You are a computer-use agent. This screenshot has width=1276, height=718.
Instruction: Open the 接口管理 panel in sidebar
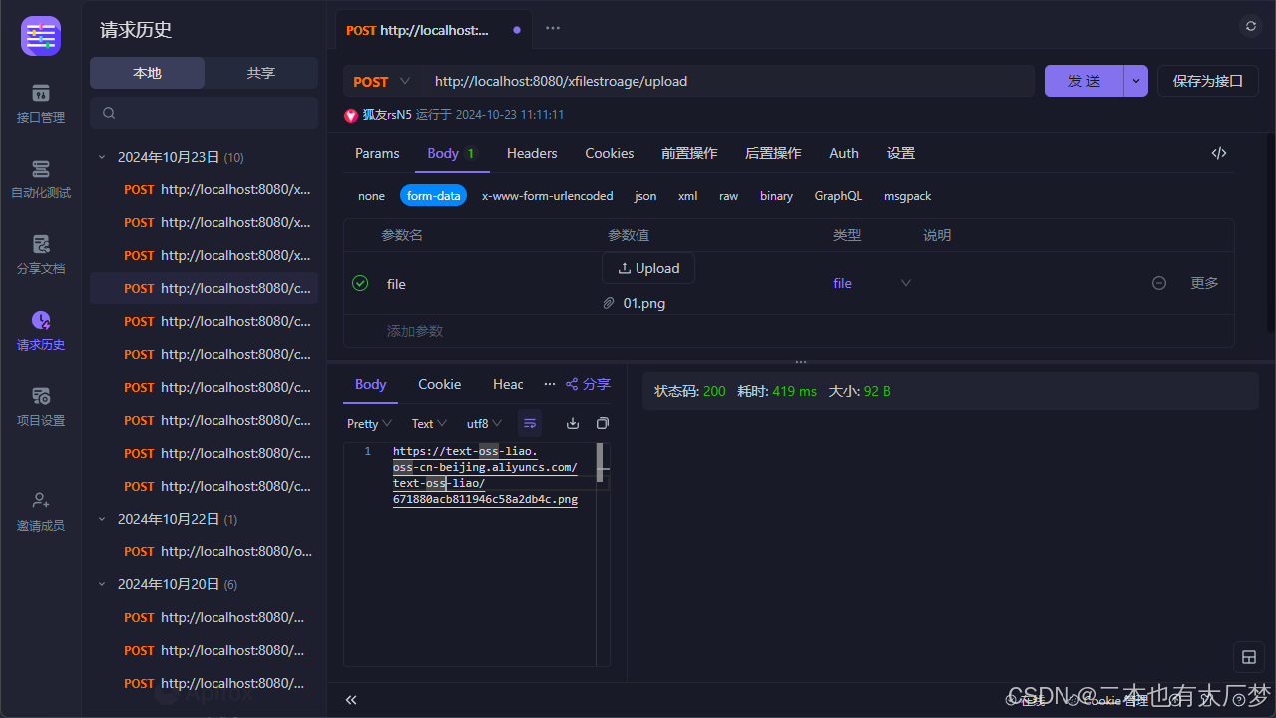[x=40, y=104]
